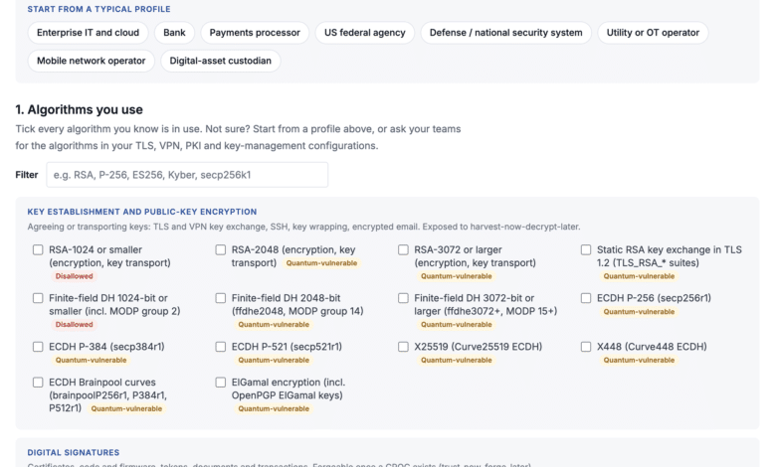Check Finite-field DH 1024-bit or smaller

[x=38, y=298]
